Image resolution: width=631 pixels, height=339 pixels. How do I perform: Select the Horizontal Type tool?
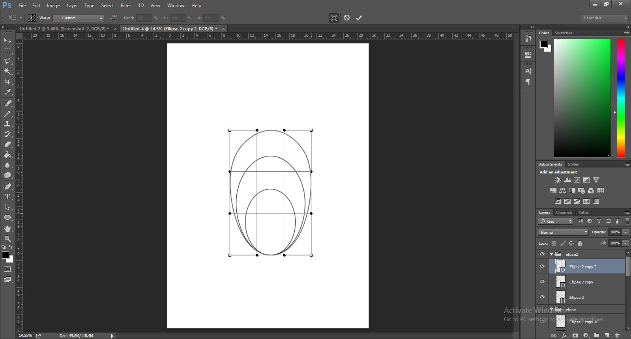click(7, 197)
